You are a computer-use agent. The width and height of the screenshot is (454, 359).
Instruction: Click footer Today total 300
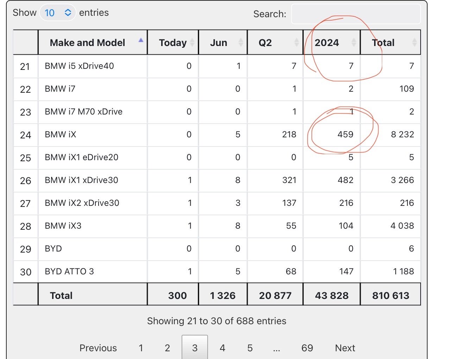coord(177,295)
